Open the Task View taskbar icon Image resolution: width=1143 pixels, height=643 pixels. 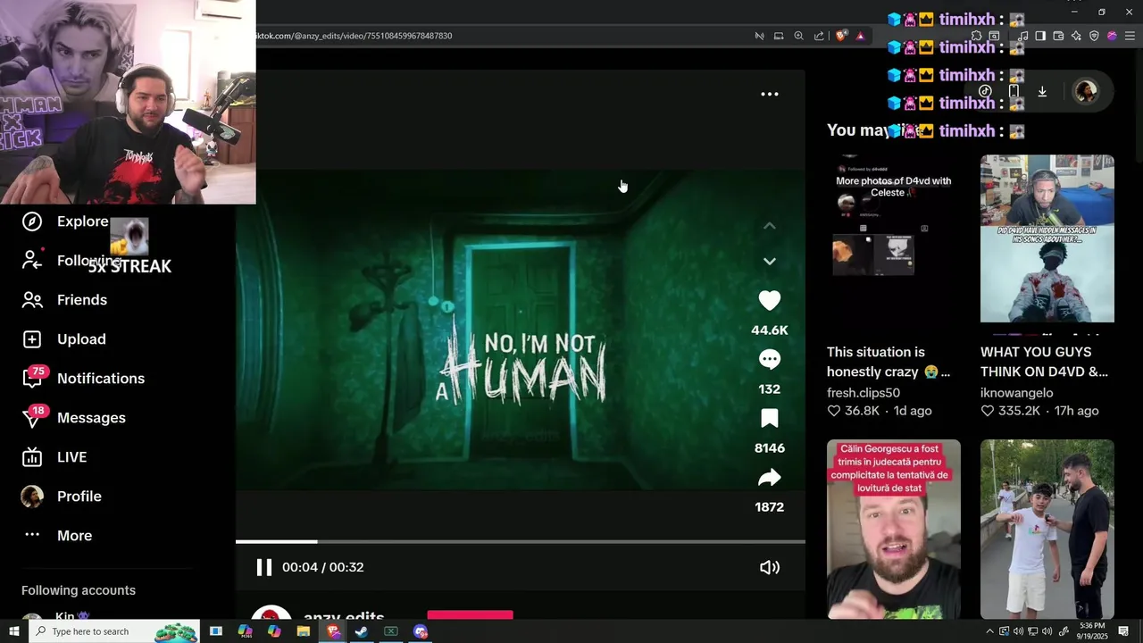[215, 631]
